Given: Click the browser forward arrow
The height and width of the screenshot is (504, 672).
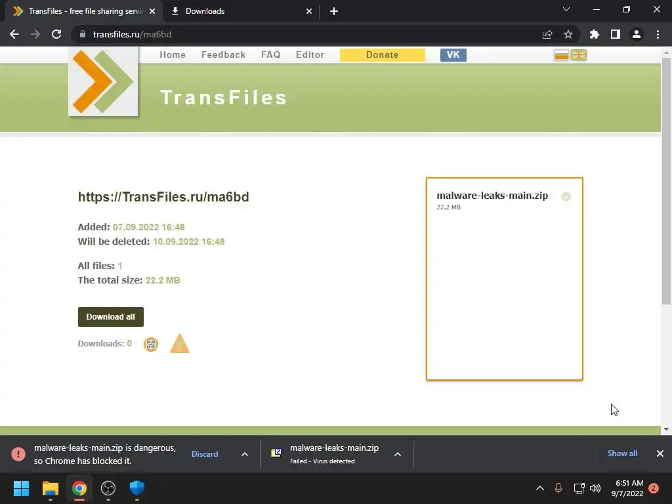Looking at the screenshot, I should tap(35, 34).
